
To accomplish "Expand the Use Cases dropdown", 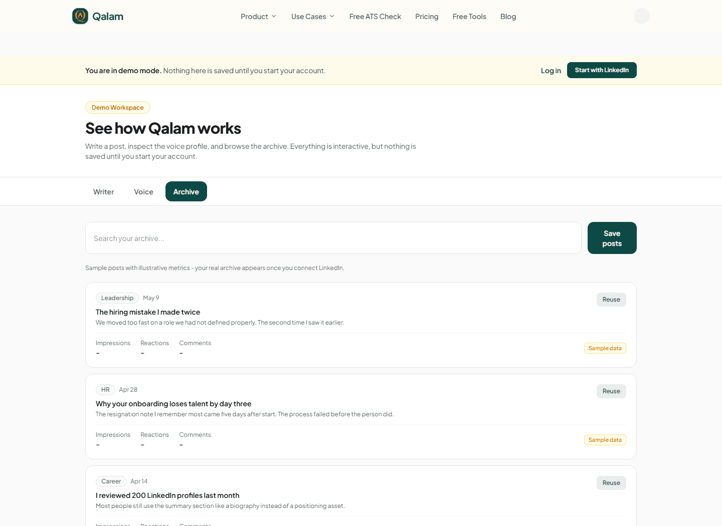I will coord(313,17).
